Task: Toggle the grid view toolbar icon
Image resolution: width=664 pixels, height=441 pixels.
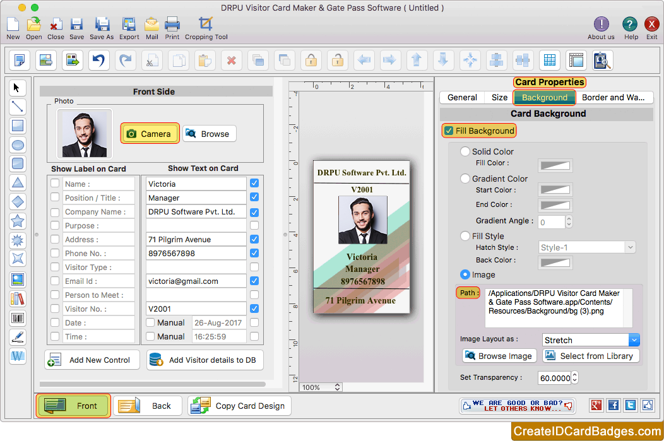Action: pos(550,60)
